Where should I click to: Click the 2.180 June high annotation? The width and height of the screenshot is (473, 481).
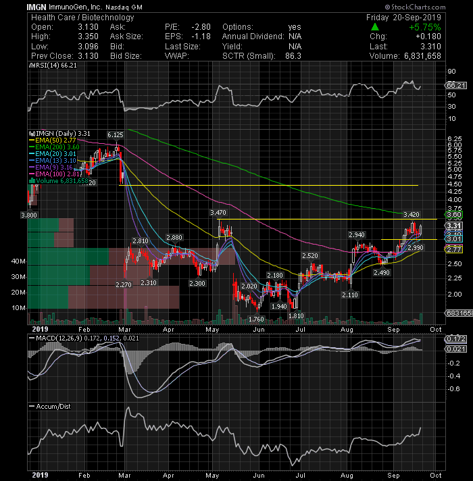tap(275, 275)
